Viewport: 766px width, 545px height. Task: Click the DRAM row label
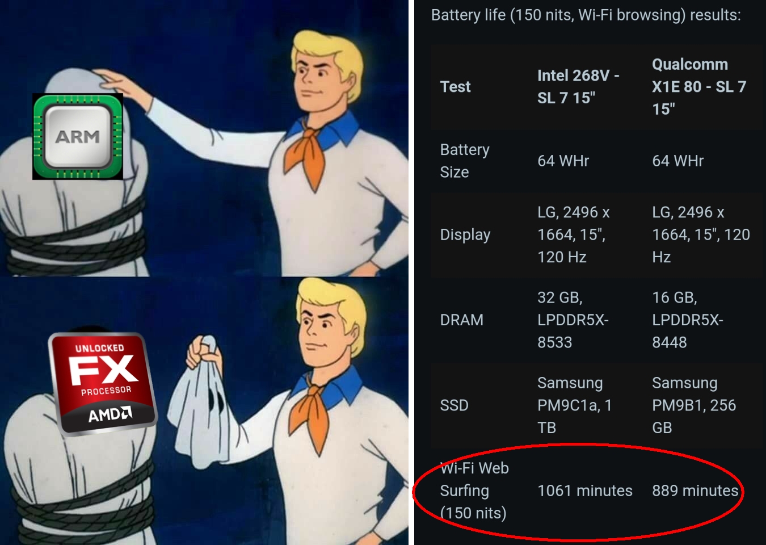click(x=461, y=320)
